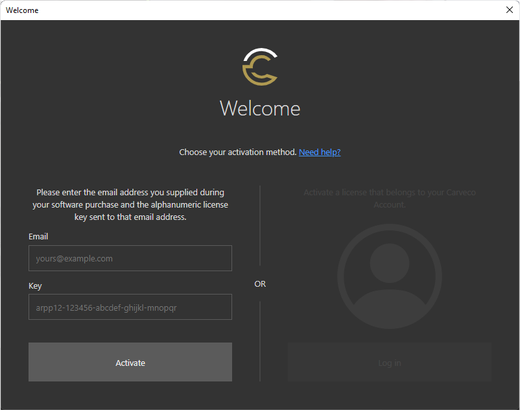Click the 'Choose your activation method.' text
The width and height of the screenshot is (520, 410).
[x=238, y=152]
